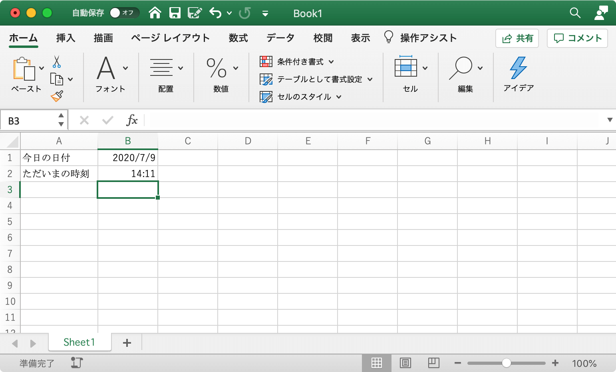The width and height of the screenshot is (616, 372).
Task: Redo the last undone action
Action: [x=244, y=13]
